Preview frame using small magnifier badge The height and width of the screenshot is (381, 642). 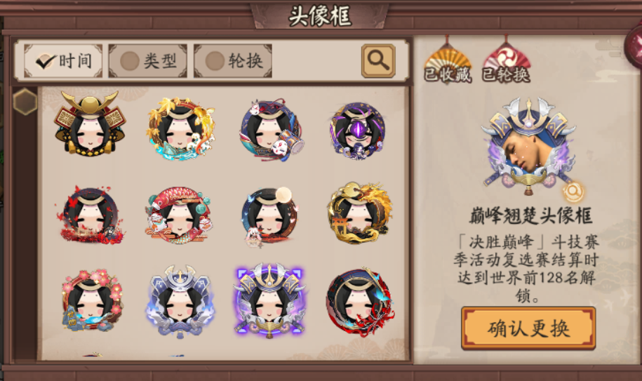pyautogui.click(x=573, y=191)
